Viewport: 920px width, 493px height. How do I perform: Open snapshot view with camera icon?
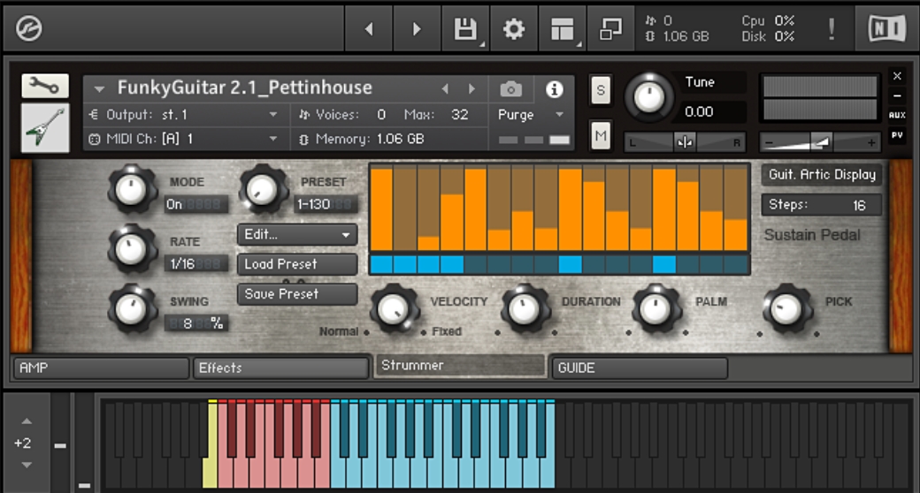coord(511,89)
